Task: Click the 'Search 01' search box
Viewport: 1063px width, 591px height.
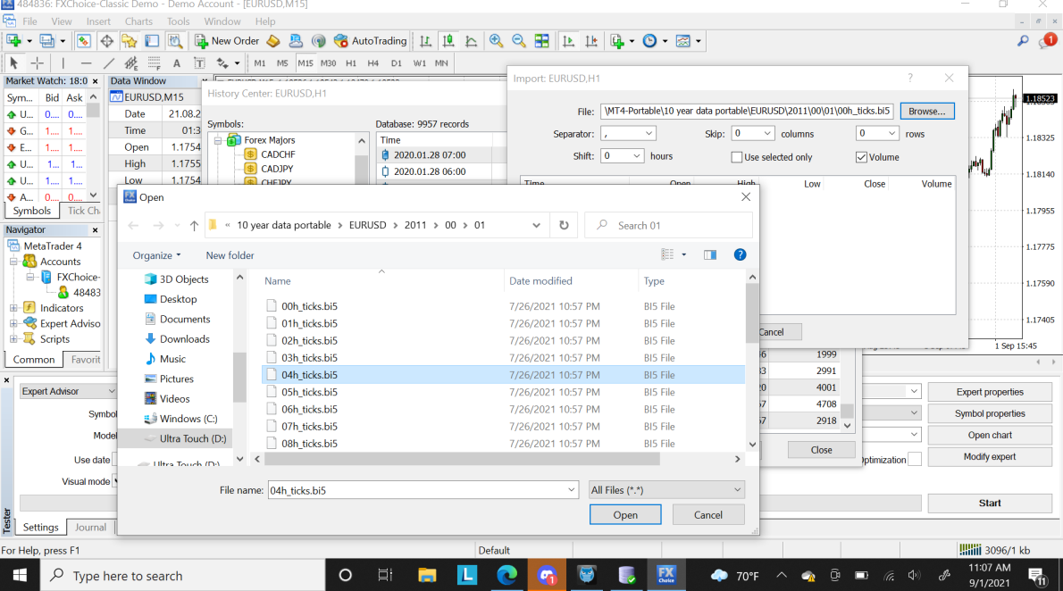Action: (668, 225)
